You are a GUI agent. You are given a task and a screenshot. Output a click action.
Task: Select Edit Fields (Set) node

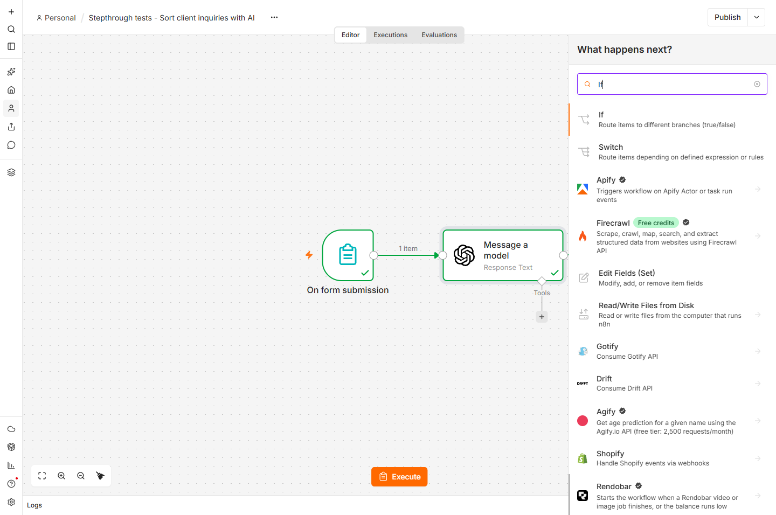pos(673,278)
